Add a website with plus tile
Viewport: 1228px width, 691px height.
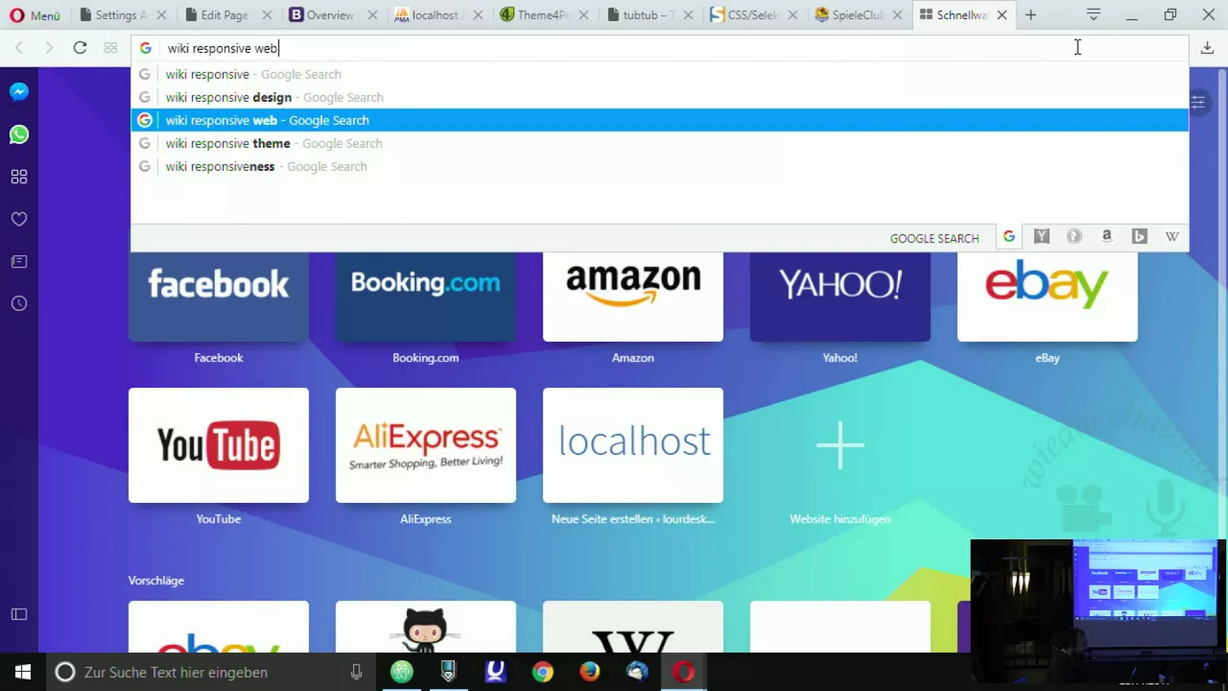[x=840, y=445]
